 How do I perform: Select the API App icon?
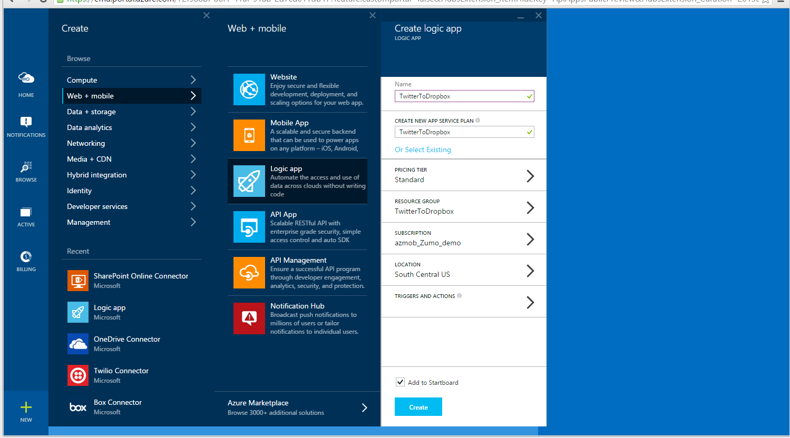249,227
